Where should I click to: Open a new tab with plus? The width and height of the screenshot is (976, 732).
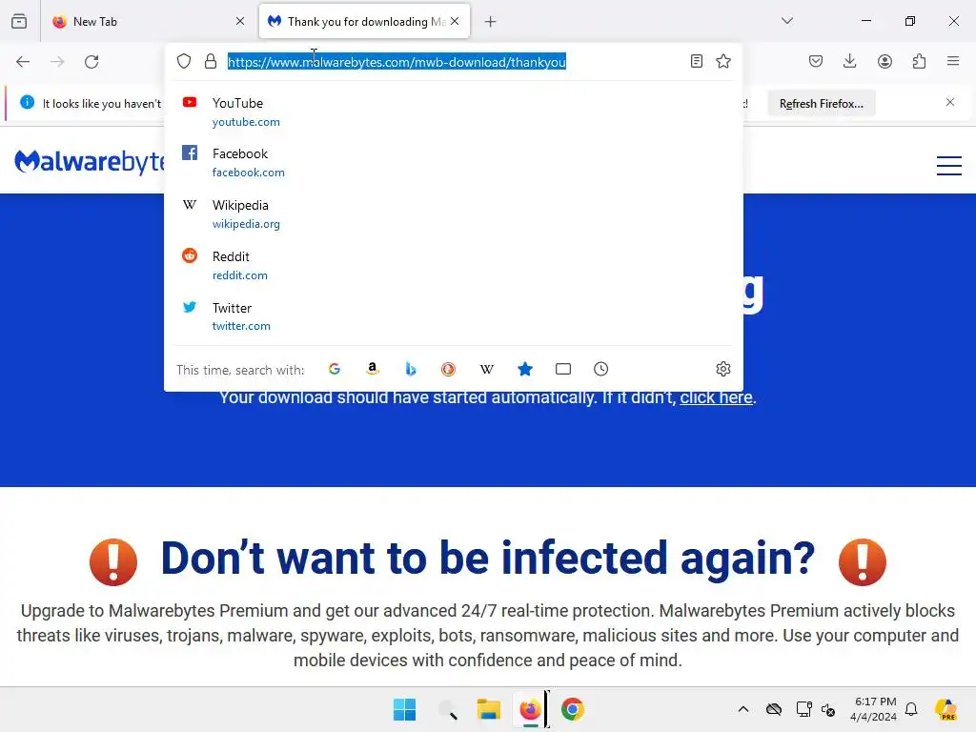coord(491,22)
